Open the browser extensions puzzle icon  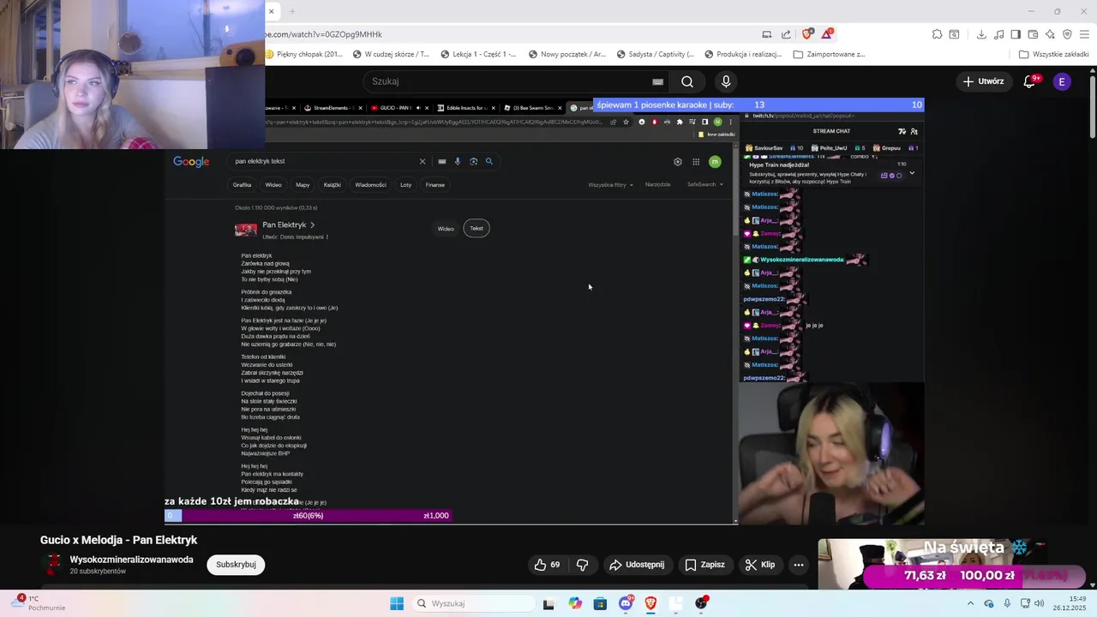[x=938, y=34]
